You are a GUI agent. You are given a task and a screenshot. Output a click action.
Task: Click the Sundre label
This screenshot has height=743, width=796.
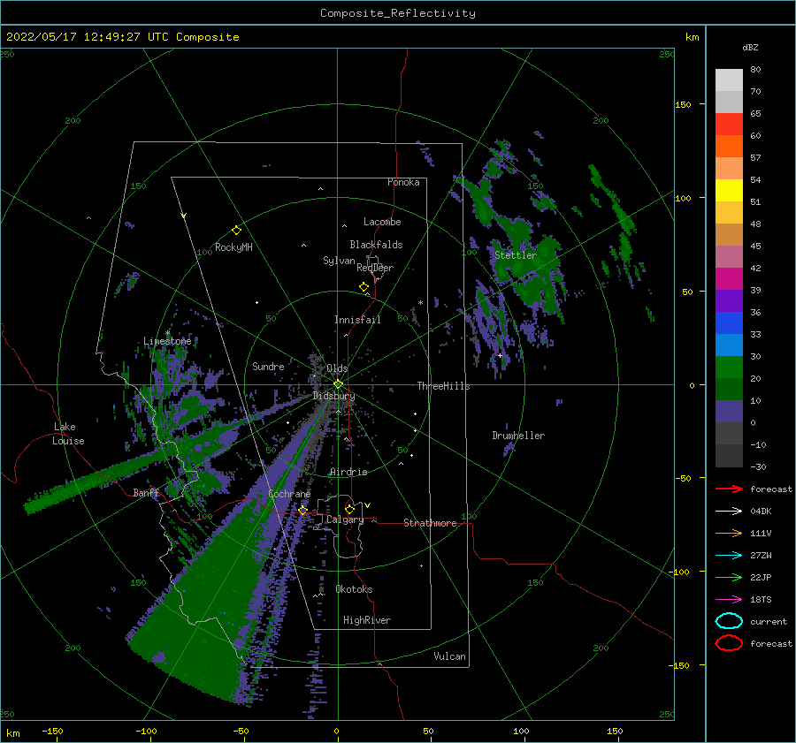[x=268, y=366]
